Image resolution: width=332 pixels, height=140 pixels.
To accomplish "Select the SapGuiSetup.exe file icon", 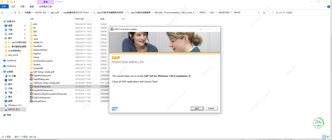I will pos(31,87).
